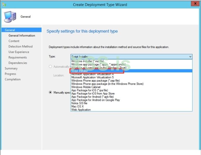Go to General Information step
201x155 pixels.
(x=22, y=35)
